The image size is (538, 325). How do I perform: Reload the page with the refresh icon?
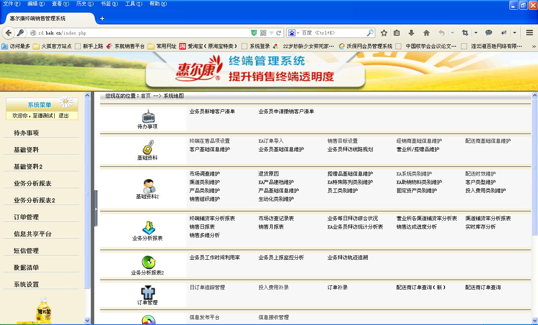point(280,33)
